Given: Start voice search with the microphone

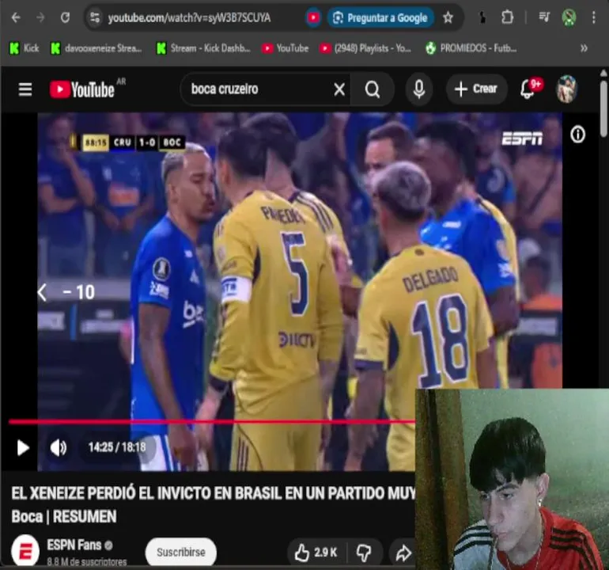Looking at the screenshot, I should [419, 89].
